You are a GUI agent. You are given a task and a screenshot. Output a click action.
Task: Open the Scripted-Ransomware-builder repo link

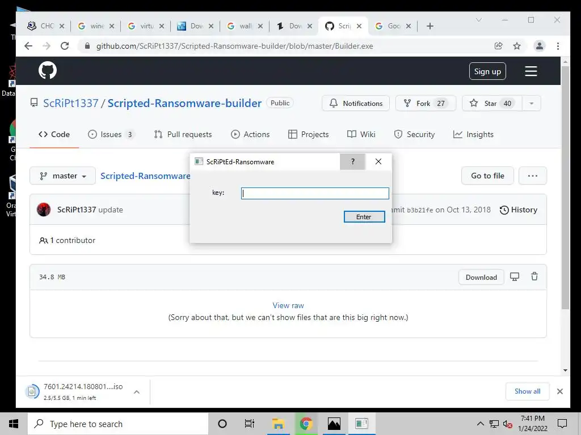(x=184, y=103)
